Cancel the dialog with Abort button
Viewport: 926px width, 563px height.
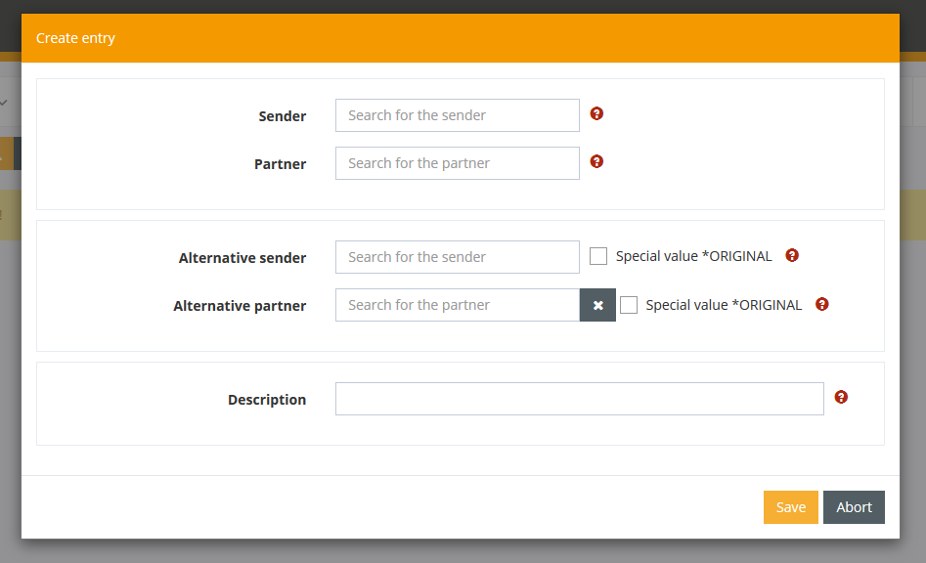coord(854,507)
